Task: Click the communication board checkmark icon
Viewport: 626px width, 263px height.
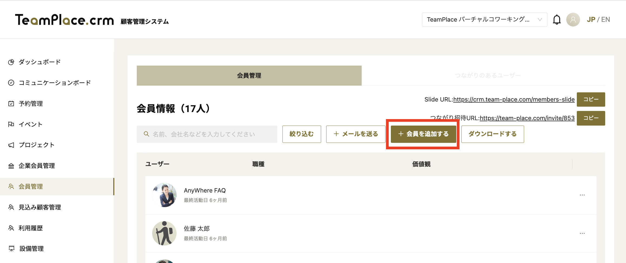Action: pyautogui.click(x=11, y=83)
